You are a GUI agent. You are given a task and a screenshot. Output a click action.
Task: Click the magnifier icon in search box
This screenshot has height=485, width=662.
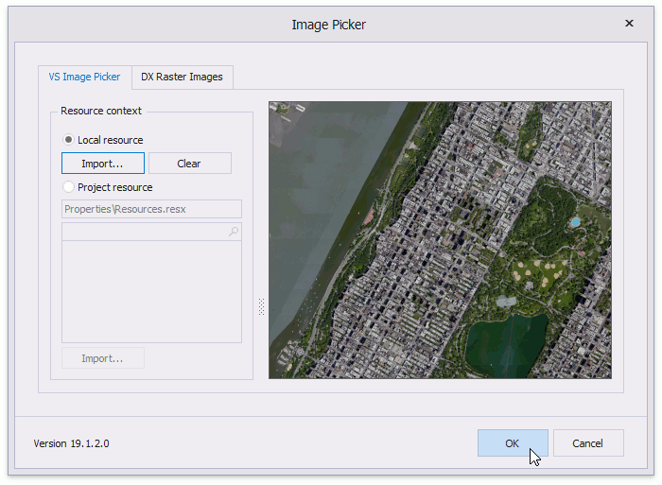pyautogui.click(x=234, y=232)
